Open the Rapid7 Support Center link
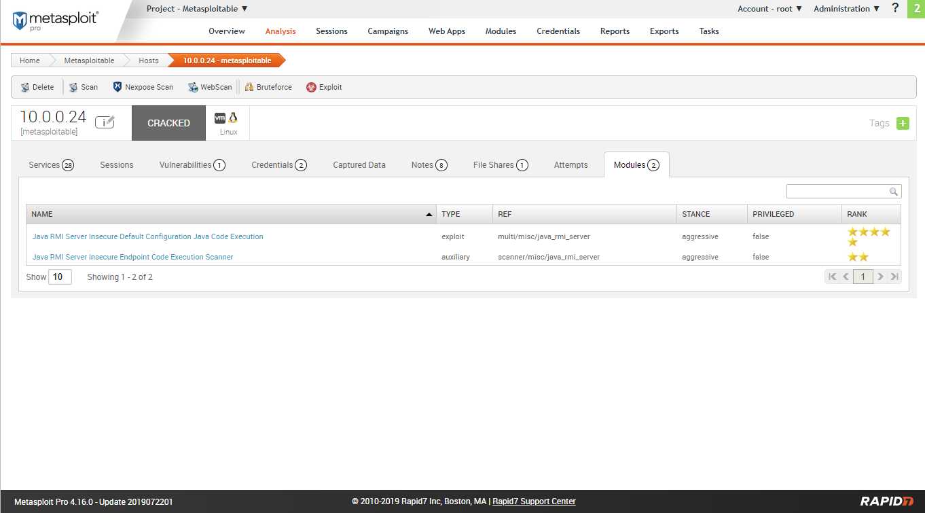 coord(534,501)
